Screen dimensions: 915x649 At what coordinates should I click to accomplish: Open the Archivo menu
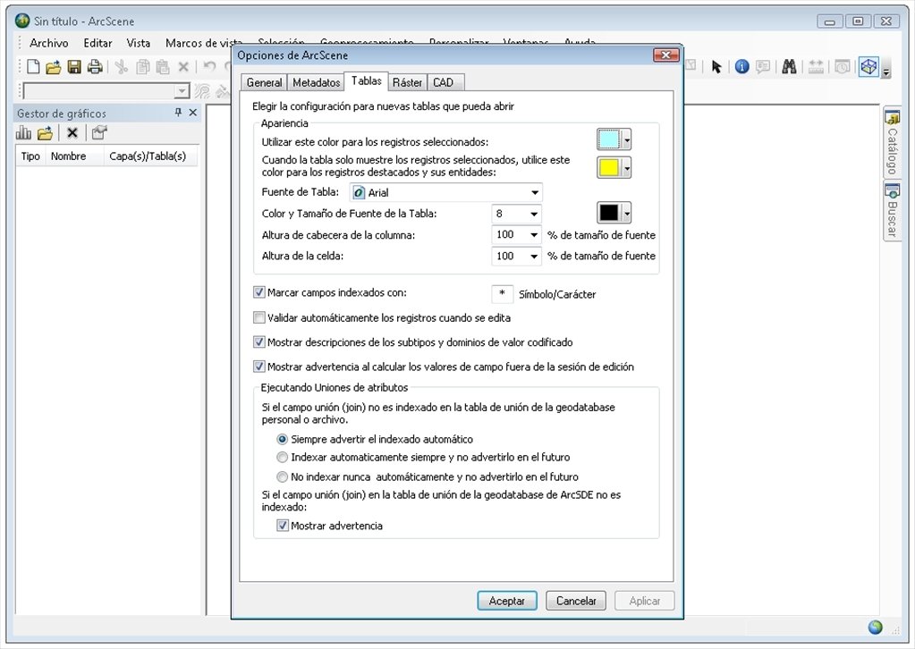click(49, 43)
